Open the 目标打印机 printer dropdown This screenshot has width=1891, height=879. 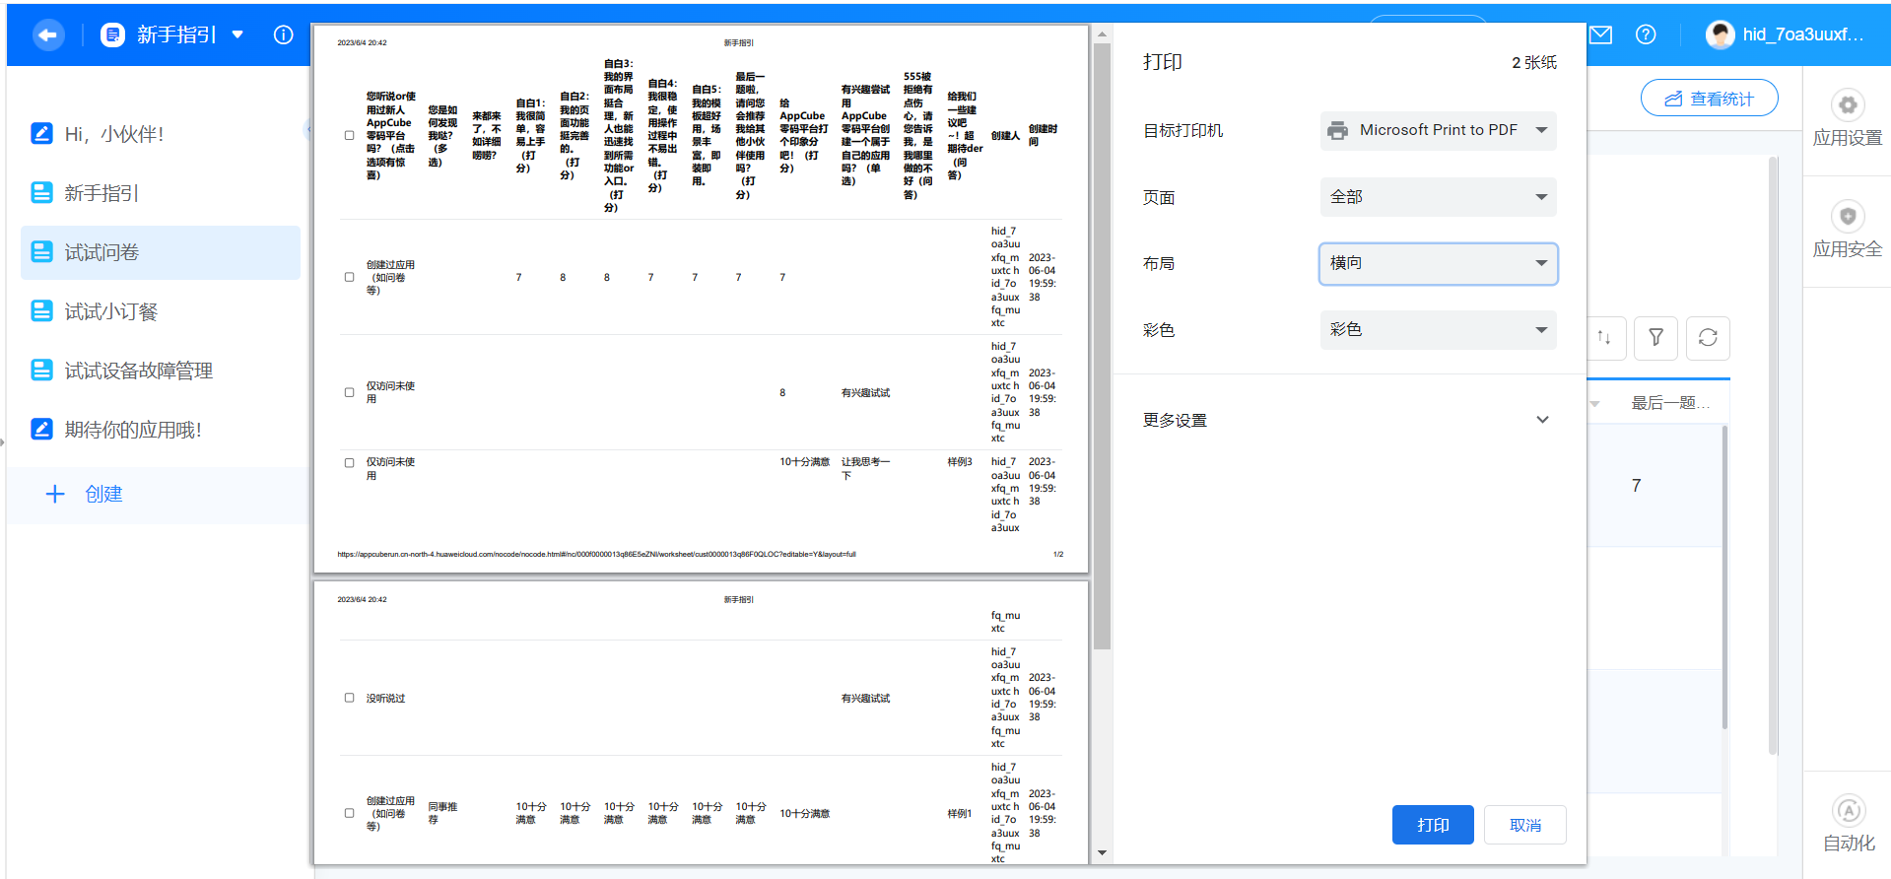tap(1438, 130)
